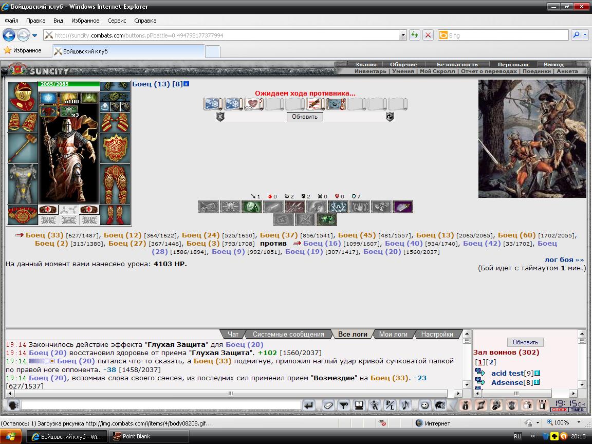Click the EXIT door icon
592x444 pixels.
pyautogui.click(x=543, y=405)
